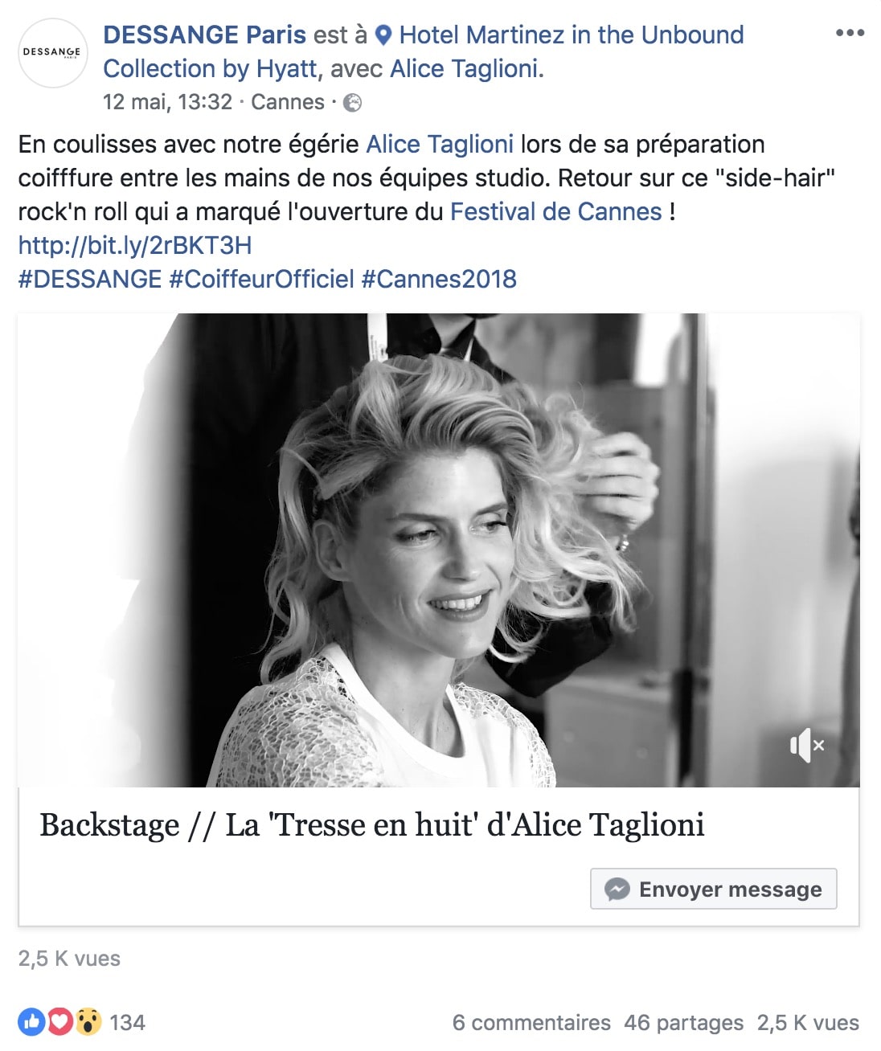Screen dimensions: 881x1051
Task: Click the DESSANGE profile picture logo
Action: click(52, 52)
